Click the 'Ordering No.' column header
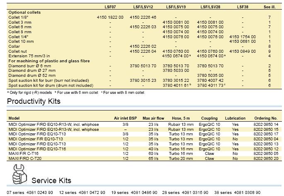Viewport: 284px width, 196px height. click(x=266, y=118)
